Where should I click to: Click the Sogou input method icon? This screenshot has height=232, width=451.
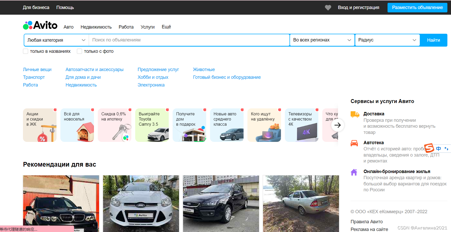429,148
